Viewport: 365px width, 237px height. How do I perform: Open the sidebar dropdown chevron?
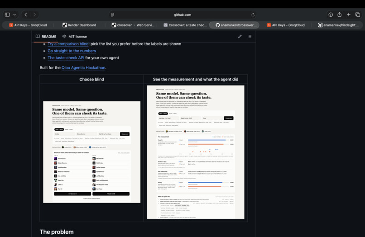14,14
